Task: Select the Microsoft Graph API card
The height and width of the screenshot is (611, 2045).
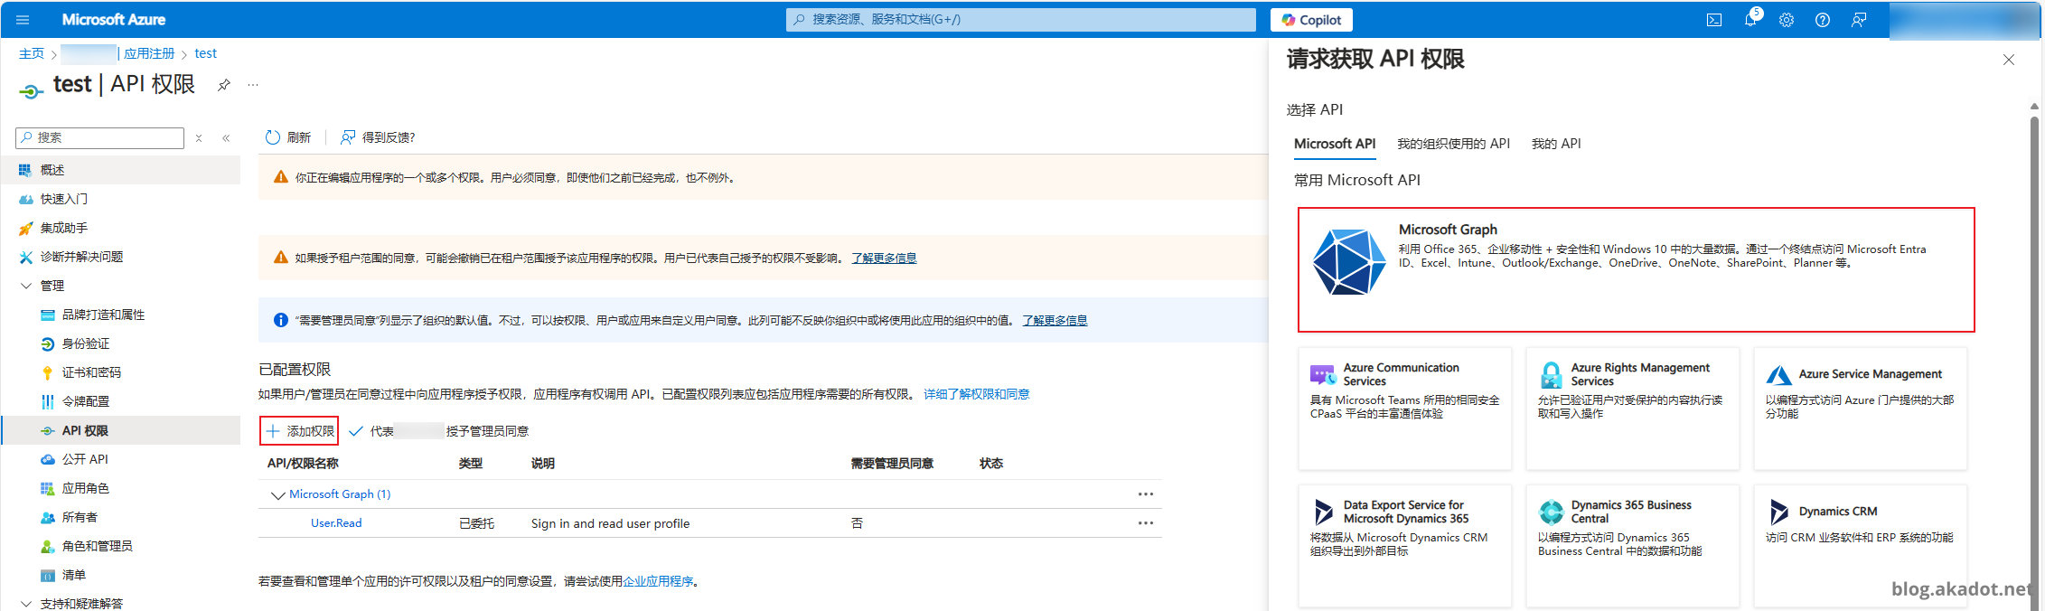Action: (1636, 269)
